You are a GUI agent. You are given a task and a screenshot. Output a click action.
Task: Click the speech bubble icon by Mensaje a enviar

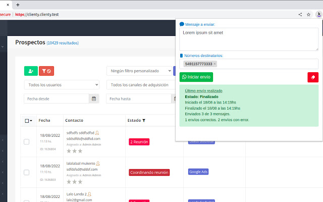tap(182, 24)
